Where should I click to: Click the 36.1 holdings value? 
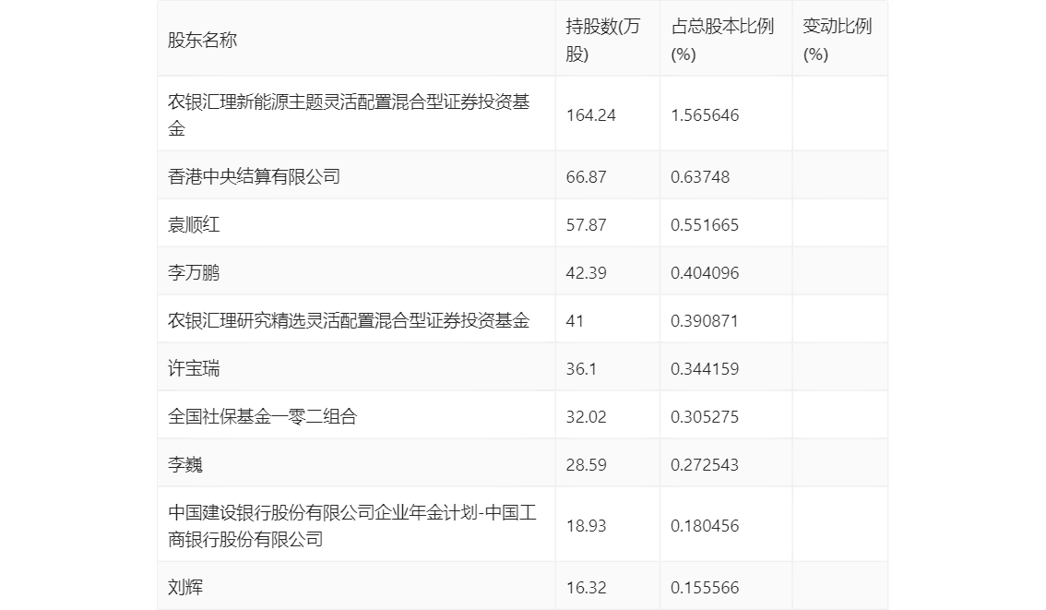582,369
